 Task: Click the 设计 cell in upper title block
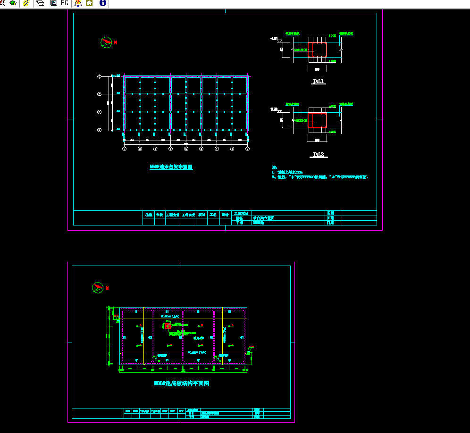pyautogui.click(x=226, y=215)
